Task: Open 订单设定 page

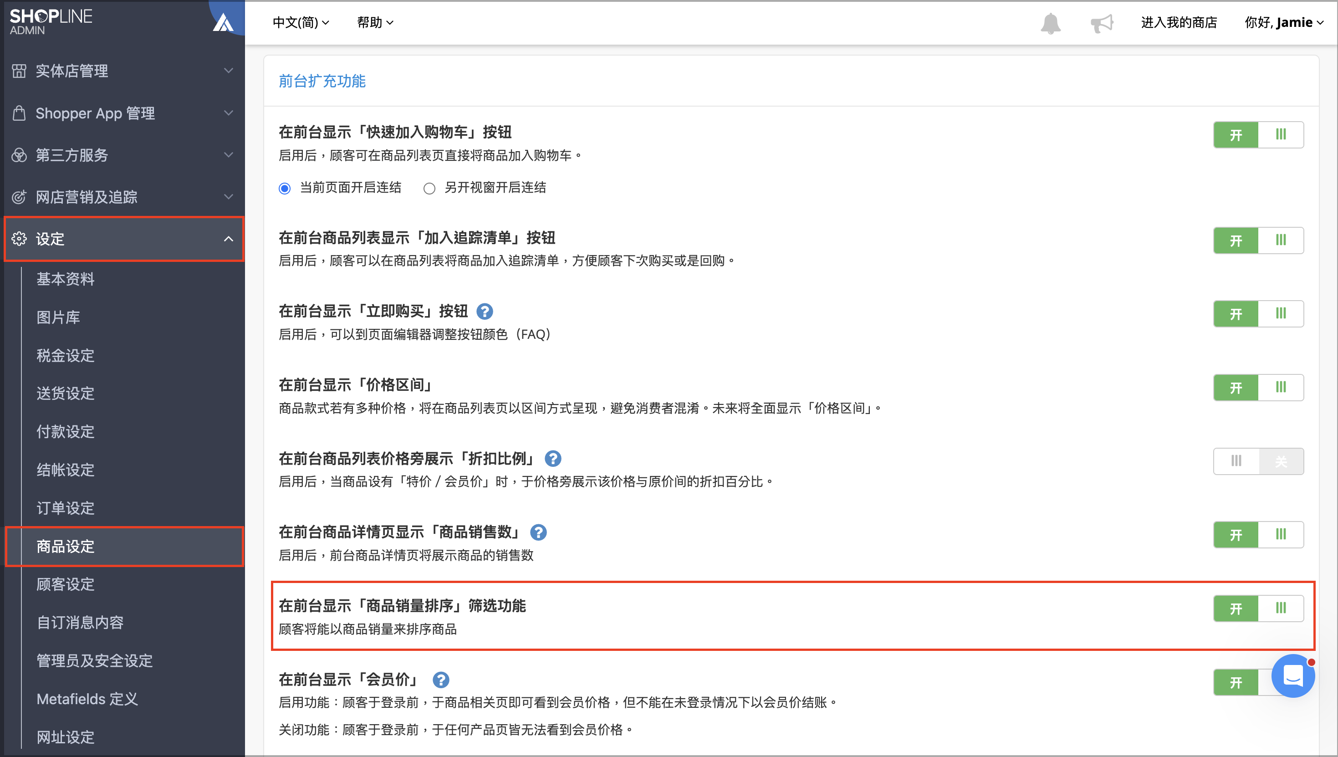Action: [x=66, y=508]
